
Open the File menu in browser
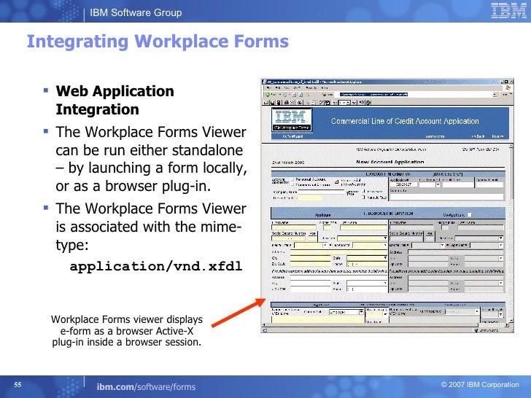269,88
